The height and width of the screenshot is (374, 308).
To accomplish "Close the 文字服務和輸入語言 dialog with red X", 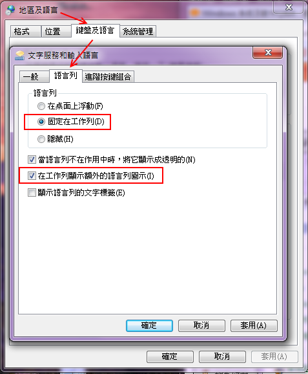I will [x=267, y=52].
